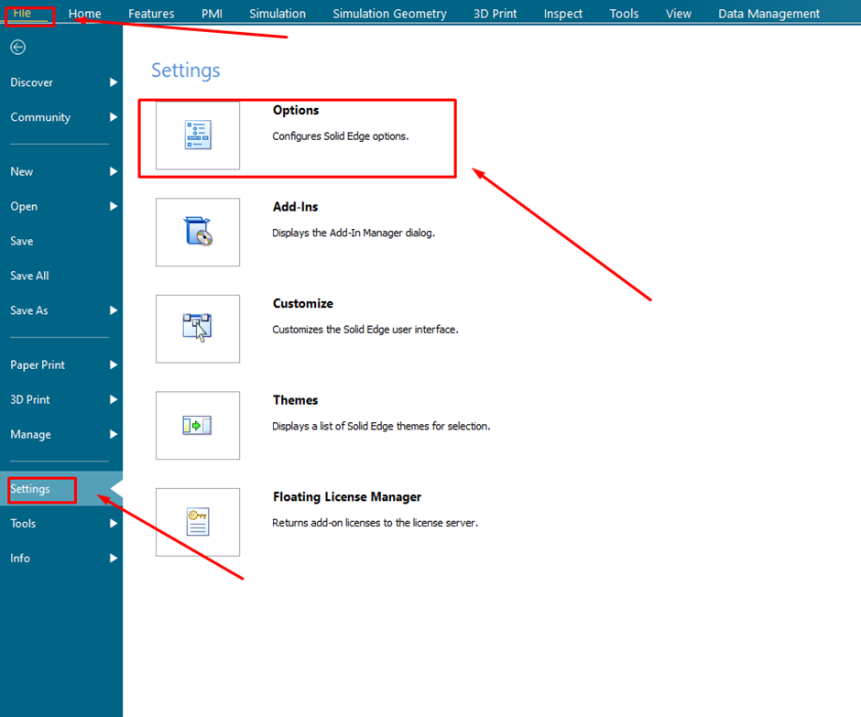
Task: Expand the Discover submenu arrow
Action: pyautogui.click(x=113, y=82)
